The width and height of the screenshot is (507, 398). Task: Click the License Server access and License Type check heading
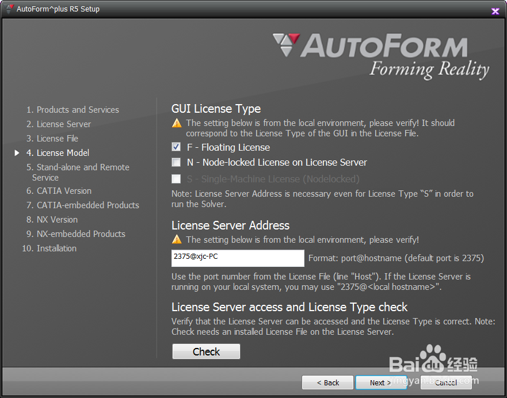(x=289, y=307)
